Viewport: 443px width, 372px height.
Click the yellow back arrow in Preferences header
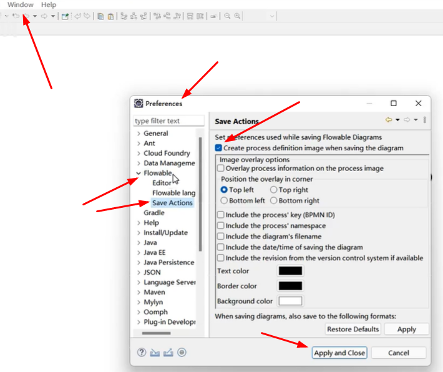tap(389, 120)
